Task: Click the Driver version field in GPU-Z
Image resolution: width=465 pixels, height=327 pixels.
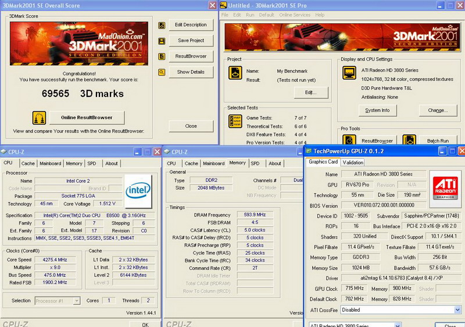Action: [x=401, y=278]
